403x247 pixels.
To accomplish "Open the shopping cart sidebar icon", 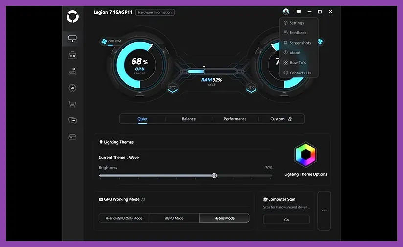I will tap(72, 104).
